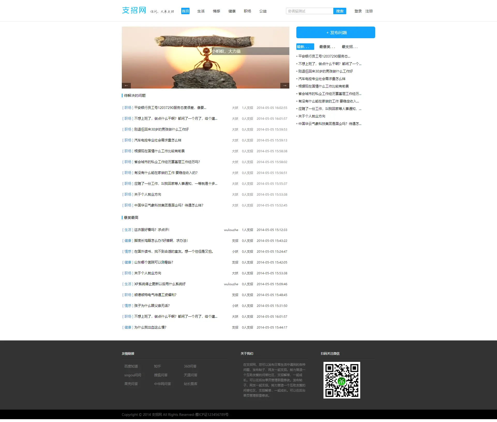Viewport: 497px width, 422px height.
Task: Open question 山东哪个医院可以测骨龄
Action: [154, 262]
